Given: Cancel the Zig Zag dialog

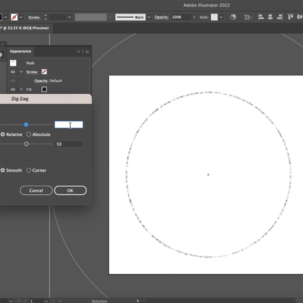Looking at the screenshot, I should [x=36, y=190].
